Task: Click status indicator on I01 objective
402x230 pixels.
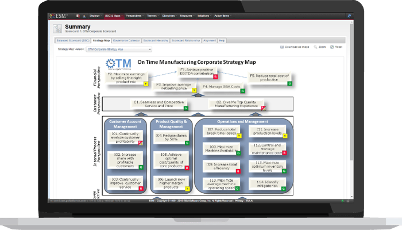Action: click(141, 143)
